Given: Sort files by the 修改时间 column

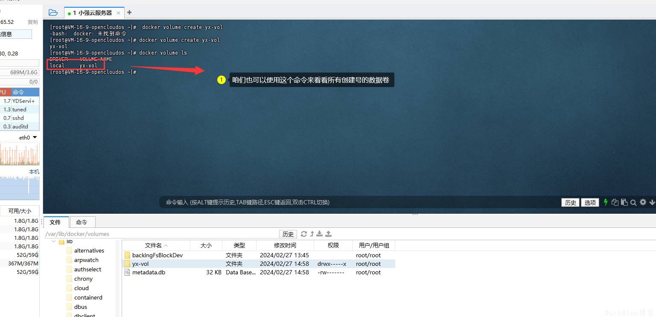Looking at the screenshot, I should 285,245.
